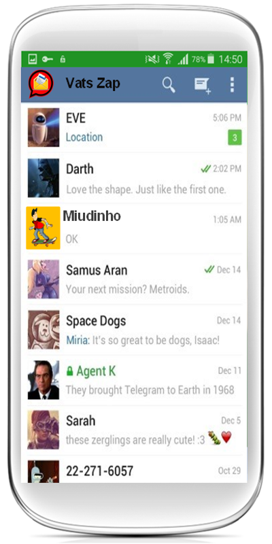Open Miudinho's skateboarder avatar

(x=43, y=228)
